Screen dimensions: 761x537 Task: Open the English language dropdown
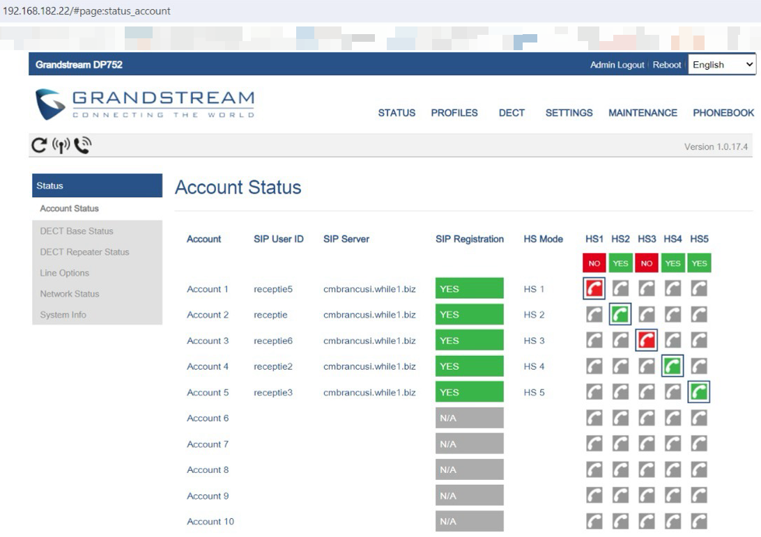click(722, 65)
